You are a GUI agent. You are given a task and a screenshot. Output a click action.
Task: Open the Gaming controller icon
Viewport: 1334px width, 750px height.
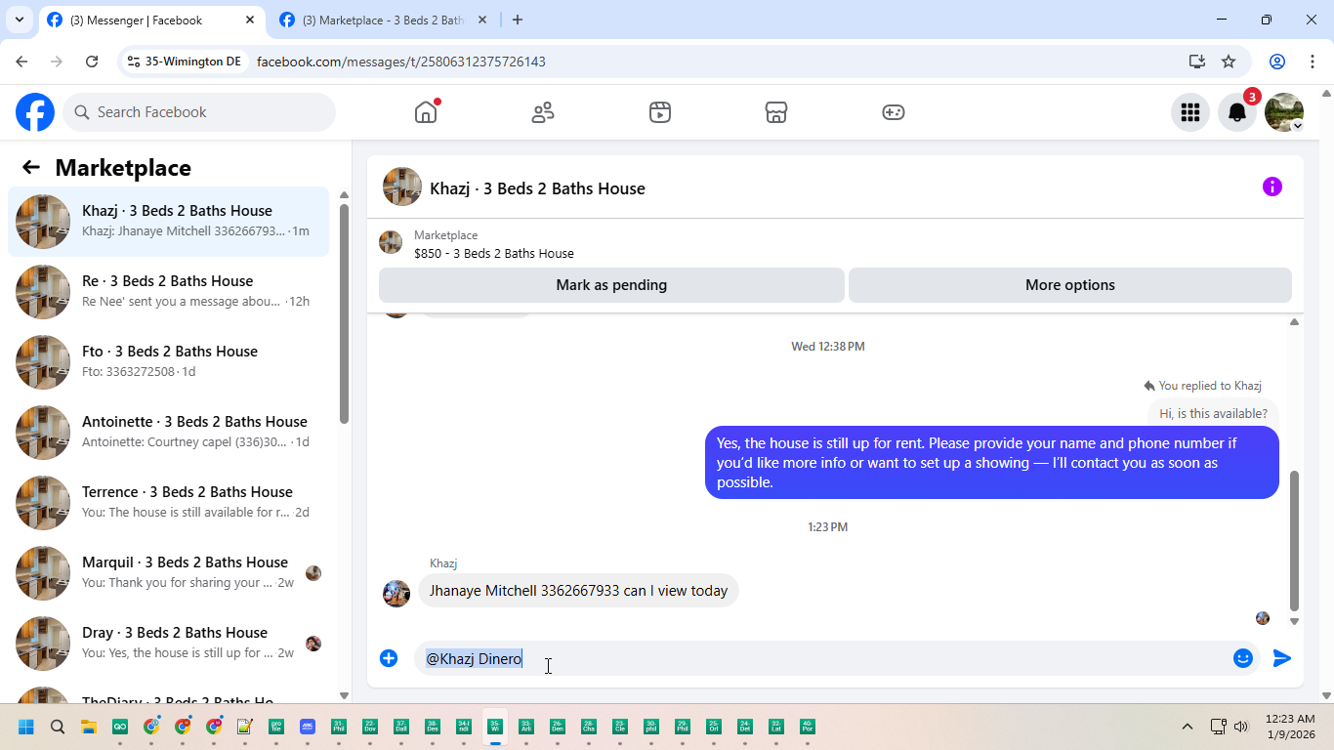[894, 112]
